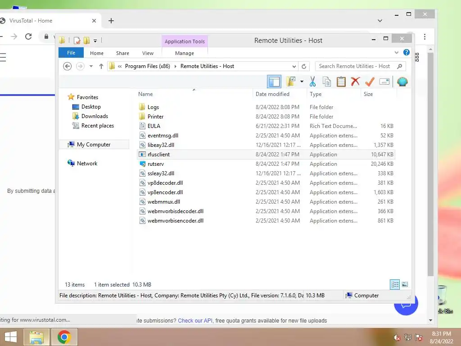Viewport: 461px width, 346px height.
Task: Select the libeay32.dll file
Action: 266,145
